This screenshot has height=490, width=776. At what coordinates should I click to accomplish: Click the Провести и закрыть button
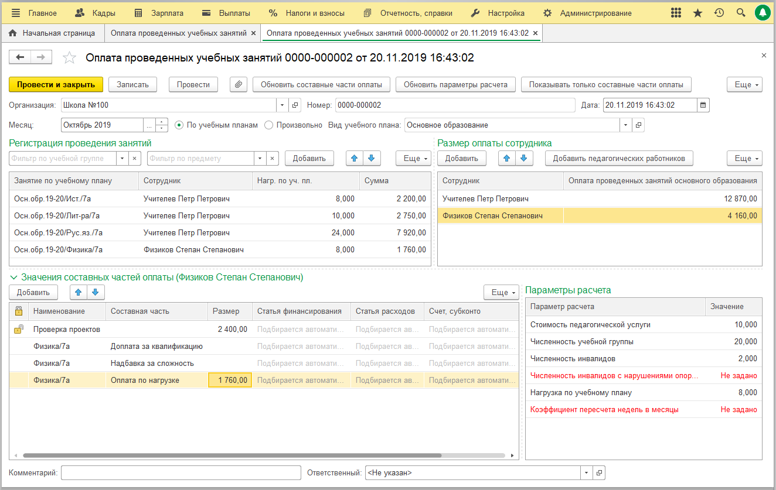pyautogui.click(x=56, y=84)
